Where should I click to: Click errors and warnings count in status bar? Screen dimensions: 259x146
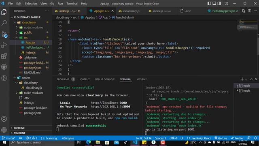tap(32, 138)
